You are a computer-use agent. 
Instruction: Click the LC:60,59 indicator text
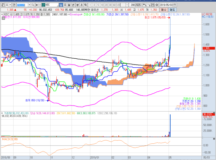click(207, 14)
